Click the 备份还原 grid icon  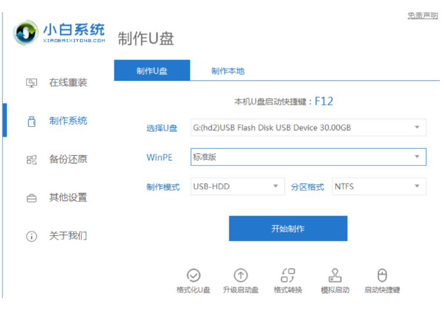coord(32,159)
